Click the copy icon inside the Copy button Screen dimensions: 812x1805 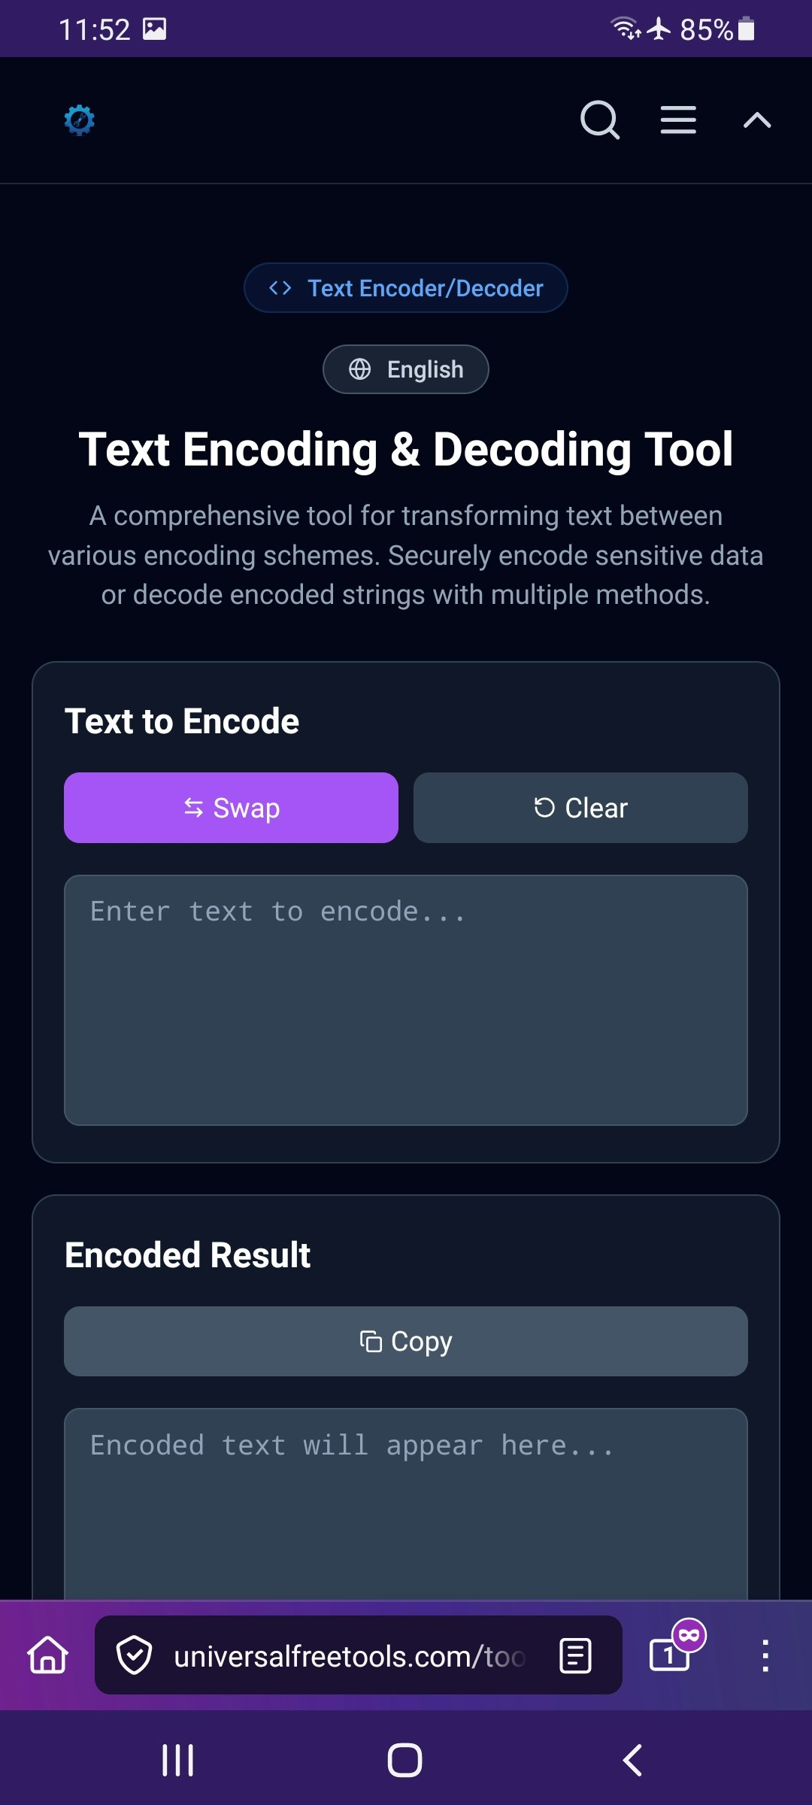click(372, 1340)
